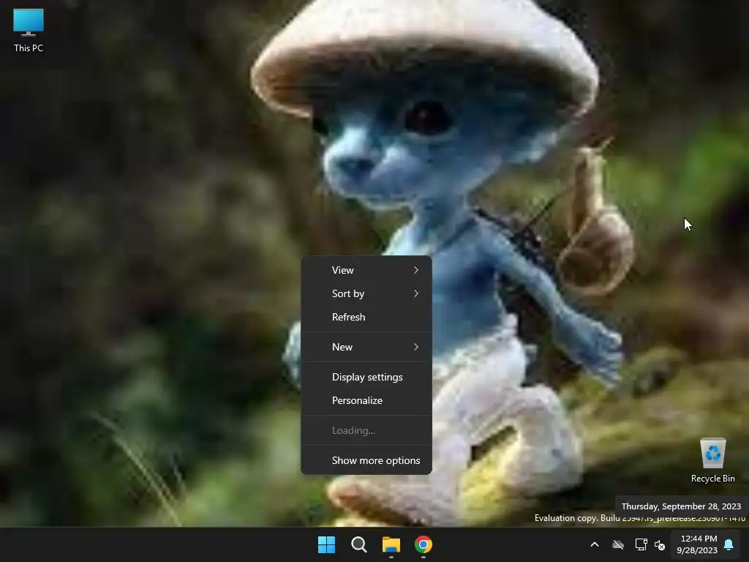Open Display settings from context menu
Image resolution: width=749 pixels, height=562 pixels.
(366, 377)
